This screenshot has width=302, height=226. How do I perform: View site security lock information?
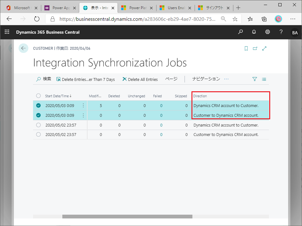[x=52, y=19]
